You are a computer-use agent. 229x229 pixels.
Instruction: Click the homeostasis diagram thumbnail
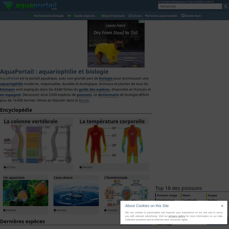[x=126, y=193]
